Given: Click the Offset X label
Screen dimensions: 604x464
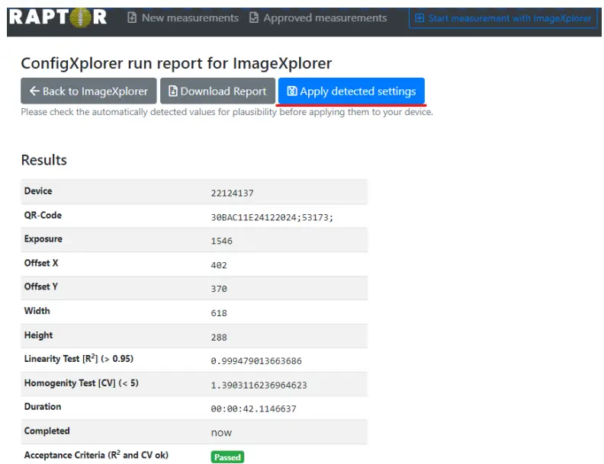Looking at the screenshot, I should [x=41, y=263].
